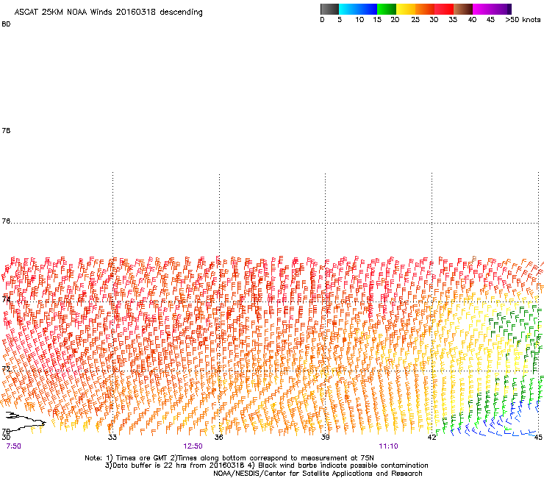Click the black coastline outline at bottom left
This screenshot has width=544, height=478.
tap(24, 422)
